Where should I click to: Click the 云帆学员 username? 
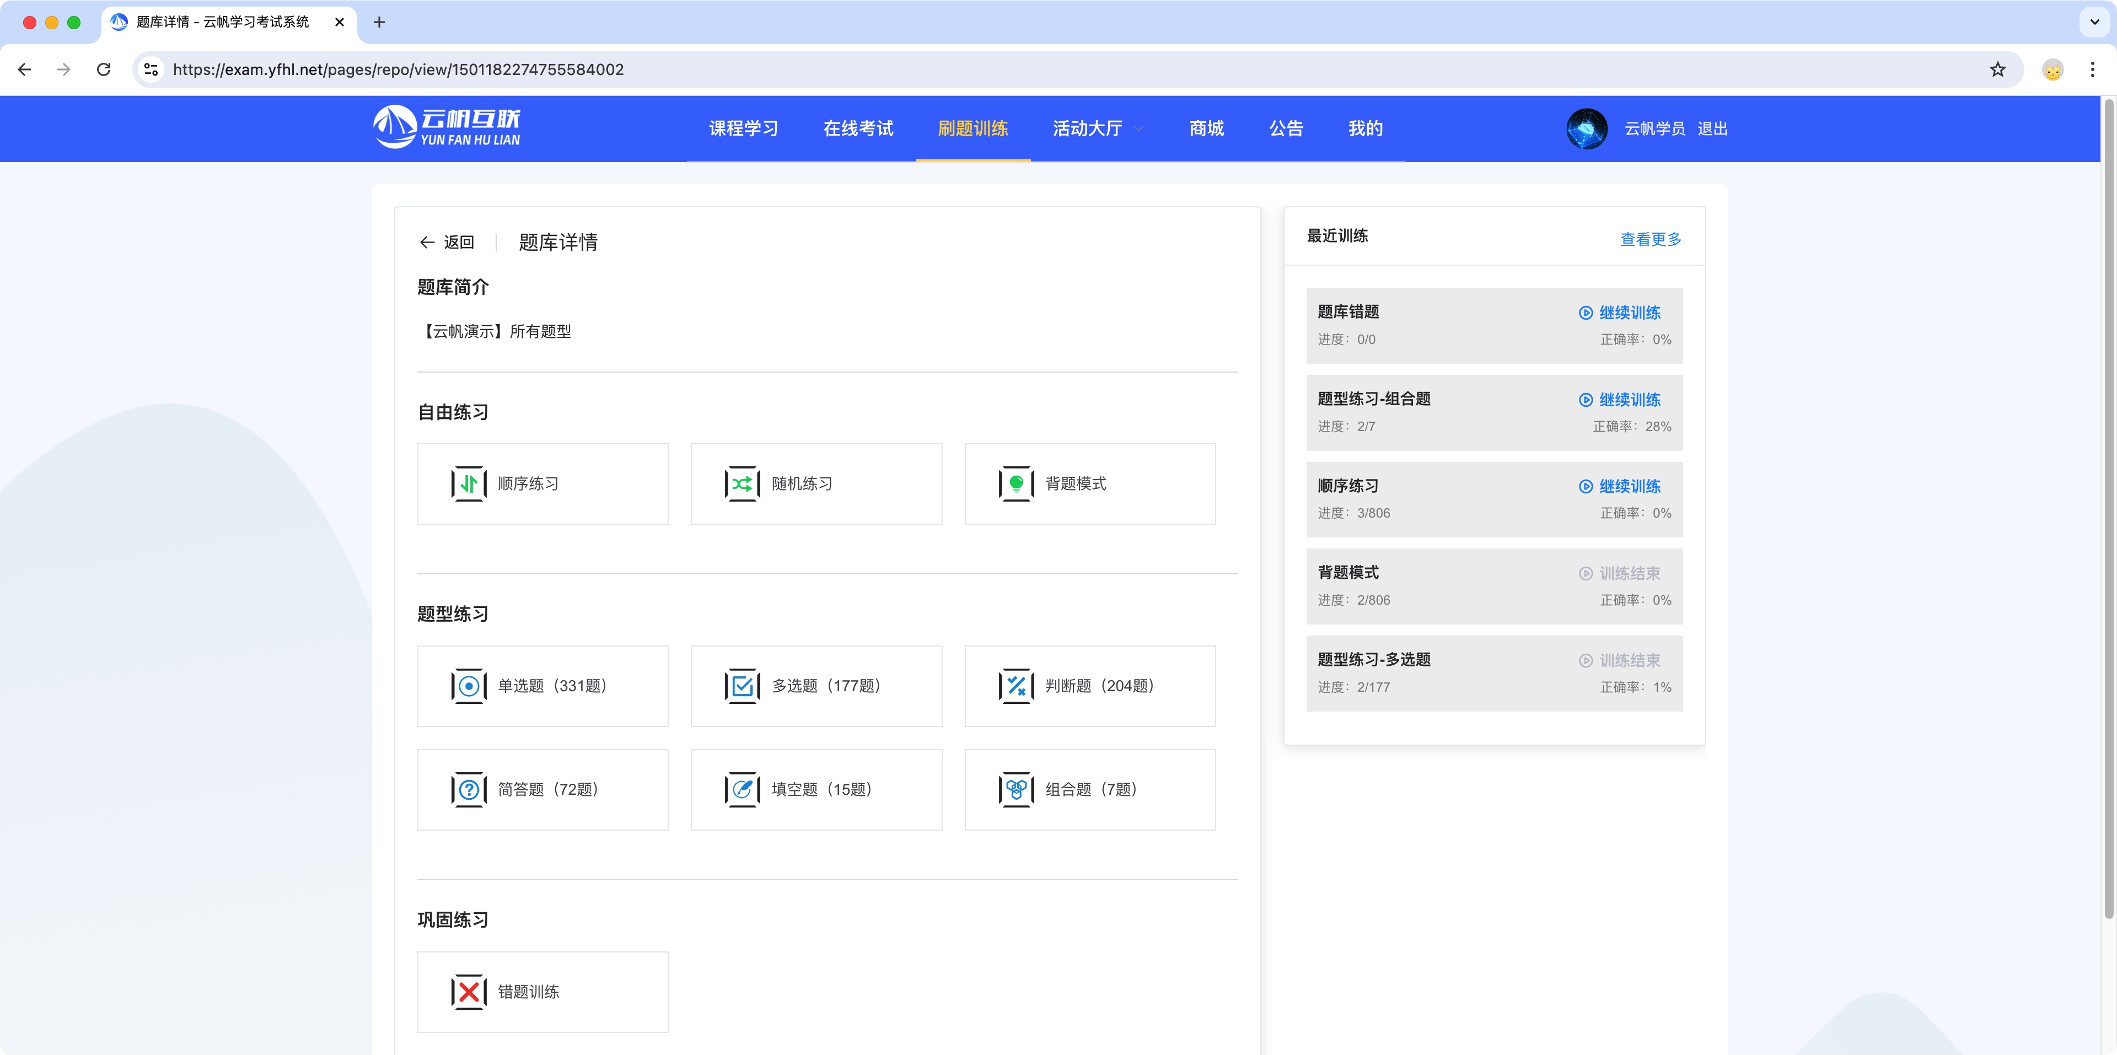click(1654, 128)
